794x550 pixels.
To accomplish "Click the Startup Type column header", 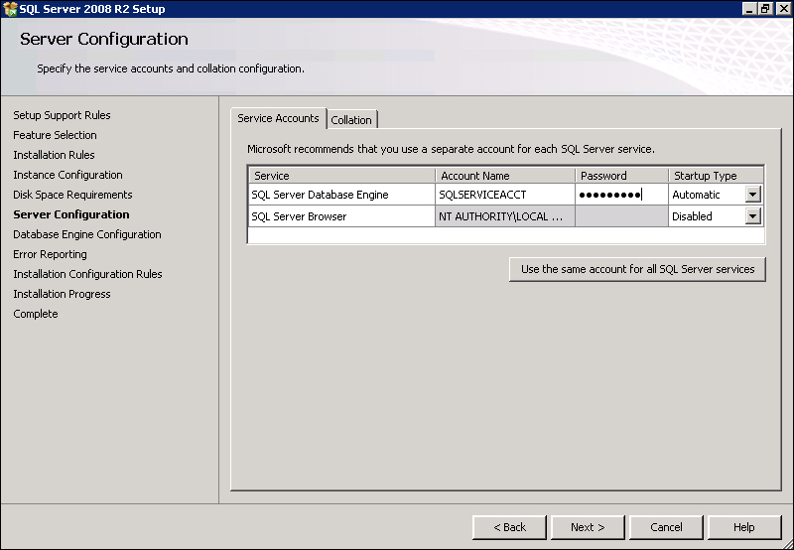I will click(x=716, y=176).
